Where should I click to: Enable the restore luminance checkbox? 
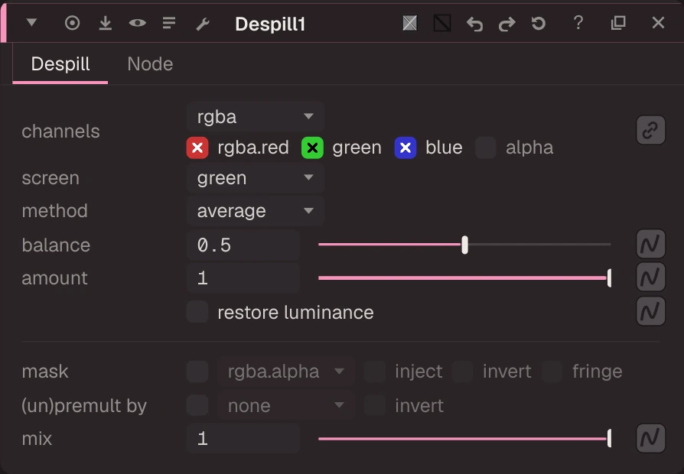pos(197,312)
